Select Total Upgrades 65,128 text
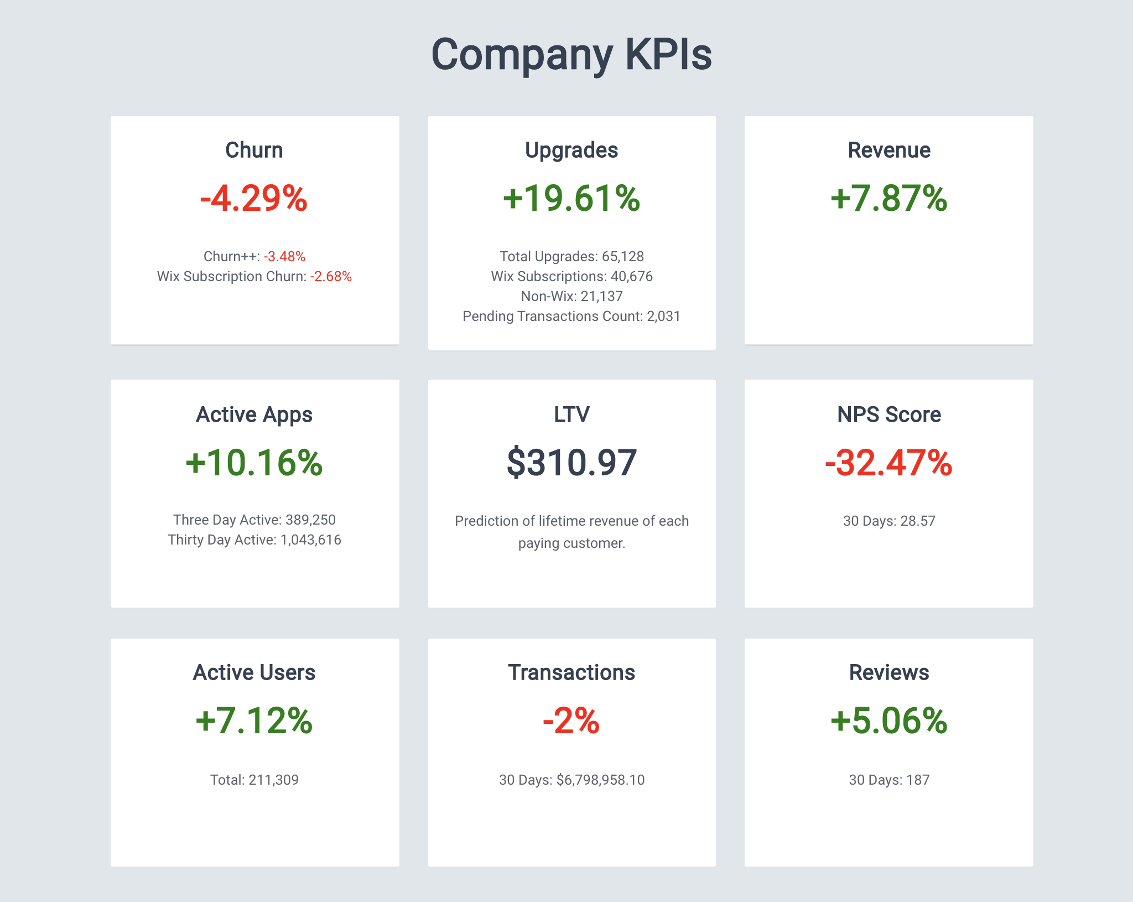This screenshot has width=1133, height=902. click(571, 256)
